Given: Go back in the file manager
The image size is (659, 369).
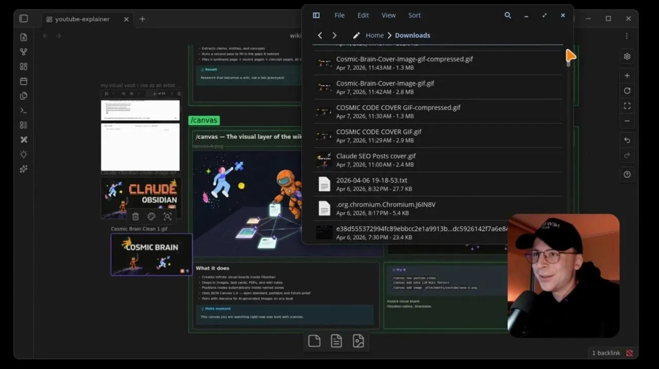Looking at the screenshot, I should (320, 35).
